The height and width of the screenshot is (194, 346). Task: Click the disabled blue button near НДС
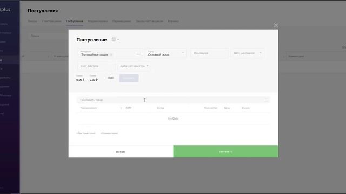click(x=129, y=78)
